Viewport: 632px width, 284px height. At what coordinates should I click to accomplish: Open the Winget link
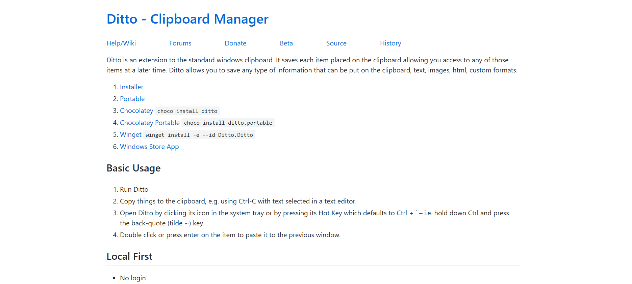click(130, 134)
